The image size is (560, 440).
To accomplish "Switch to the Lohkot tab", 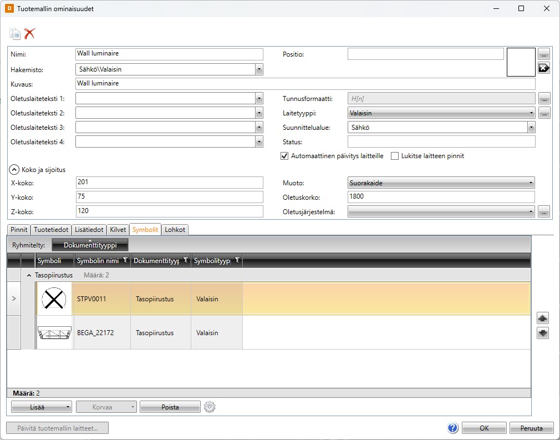I will tap(175, 230).
